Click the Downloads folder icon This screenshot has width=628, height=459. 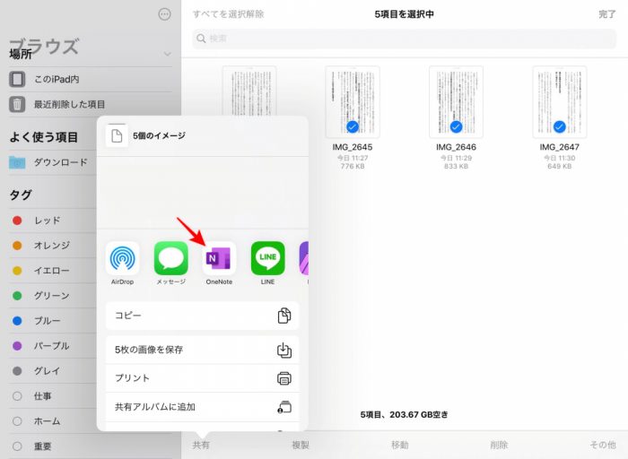coord(17,162)
